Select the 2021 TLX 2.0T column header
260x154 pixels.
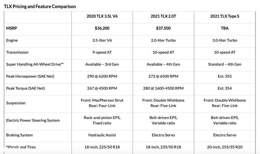[163, 16]
